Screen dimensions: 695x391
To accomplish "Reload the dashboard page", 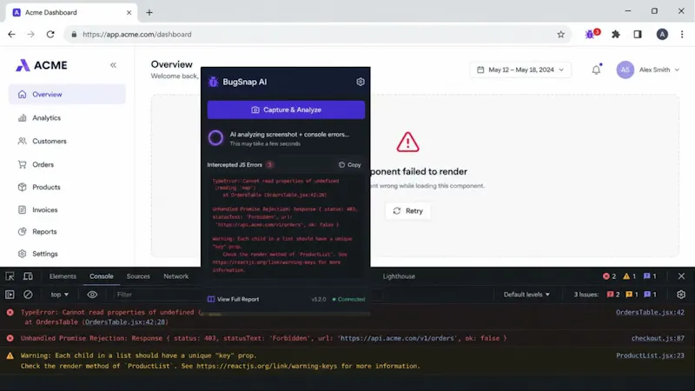I will click(x=50, y=34).
